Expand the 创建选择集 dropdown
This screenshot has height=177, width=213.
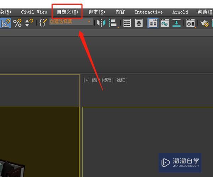tap(89, 22)
